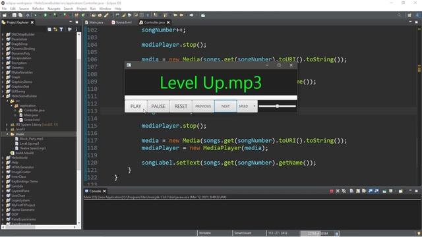Image resolution: width=422 pixels, height=237 pixels.
Task: Toggle Show Console on standard output change
Action: pos(371,191)
